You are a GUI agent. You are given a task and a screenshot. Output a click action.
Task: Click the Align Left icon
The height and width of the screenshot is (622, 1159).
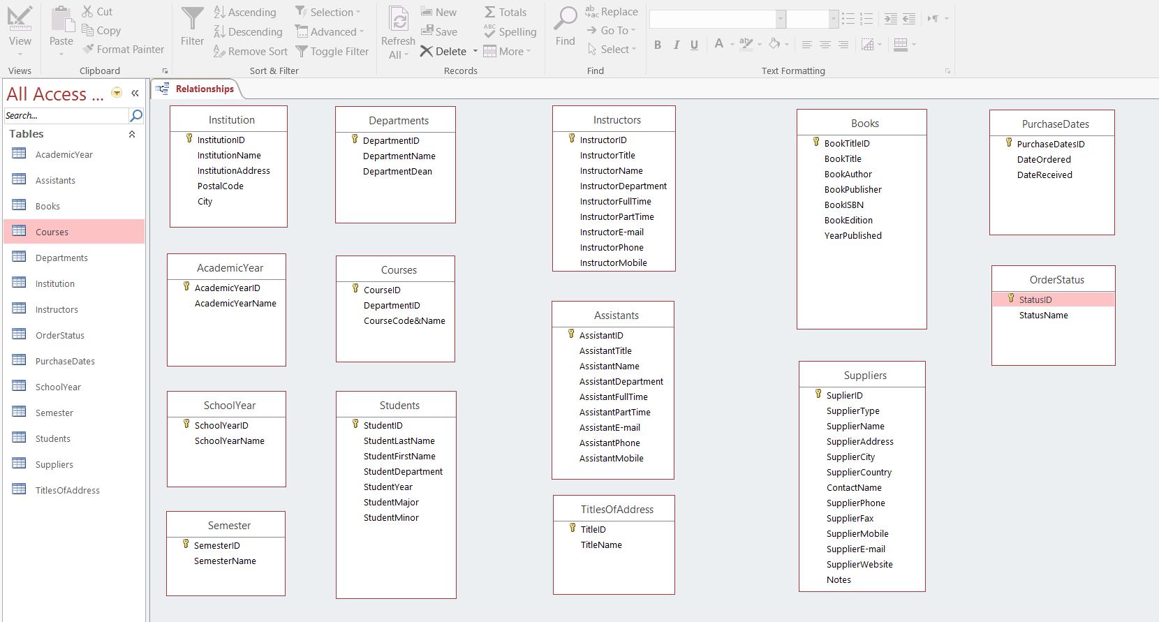pos(806,45)
